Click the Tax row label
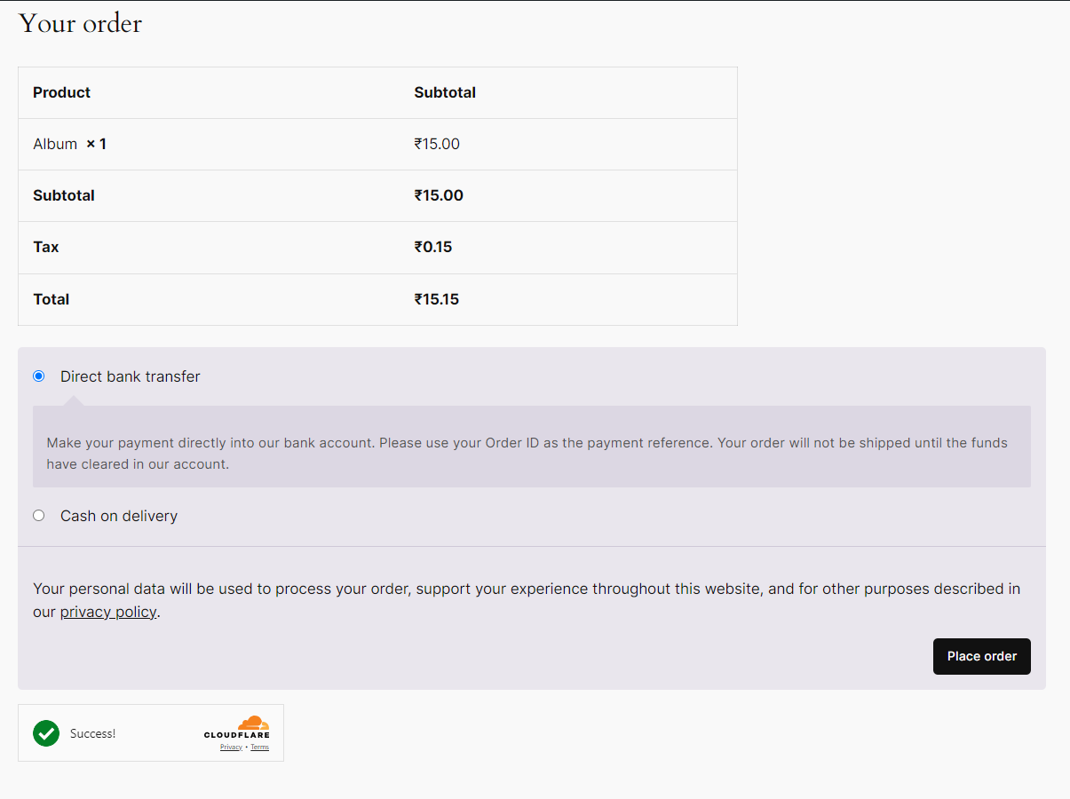Screen dimensions: 1070x799 click(45, 247)
